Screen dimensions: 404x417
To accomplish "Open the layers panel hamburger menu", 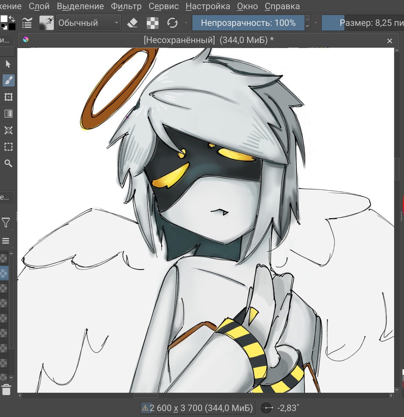I will point(6,241).
